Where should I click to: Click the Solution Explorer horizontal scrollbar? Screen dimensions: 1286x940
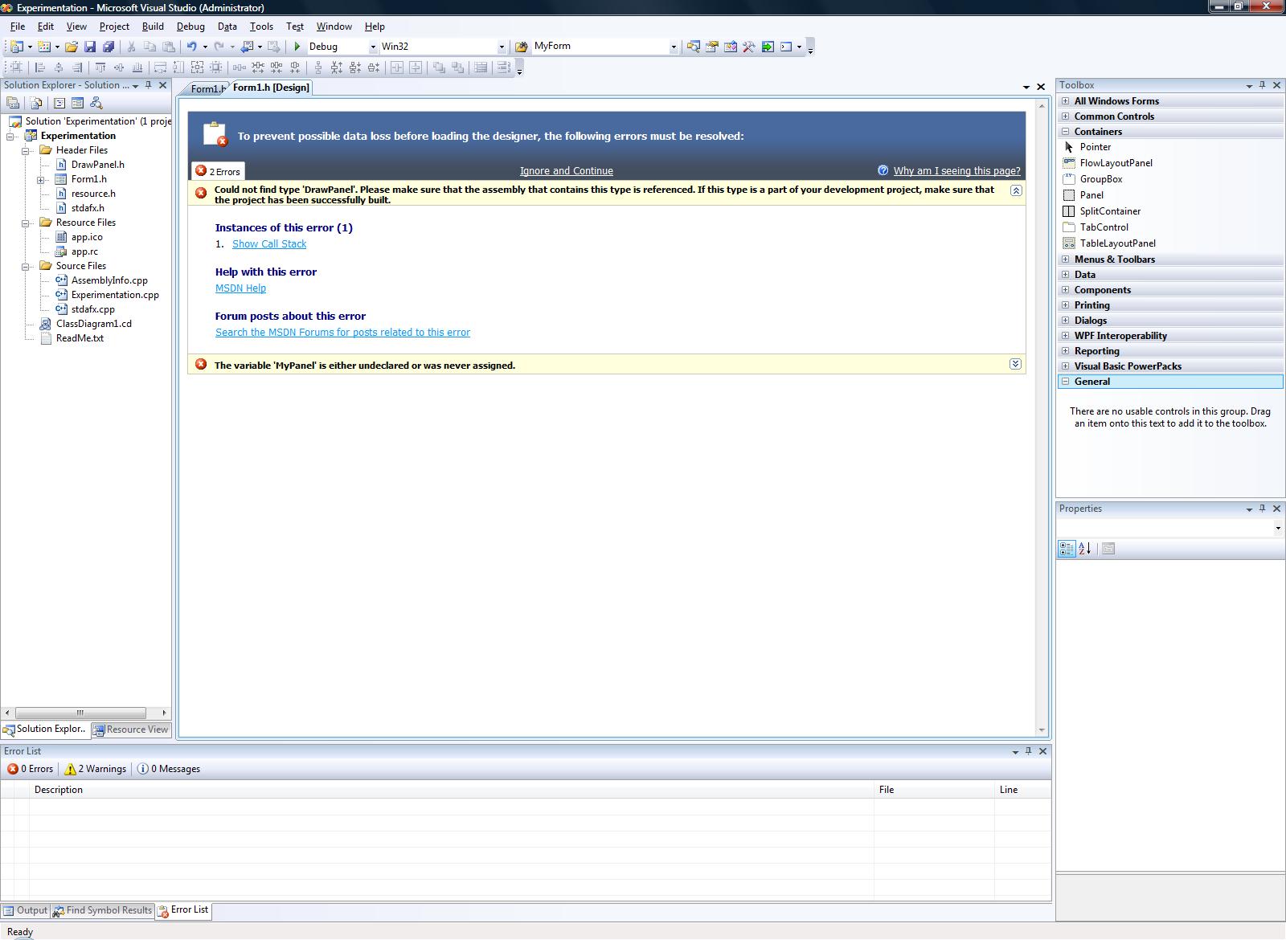click(85, 713)
